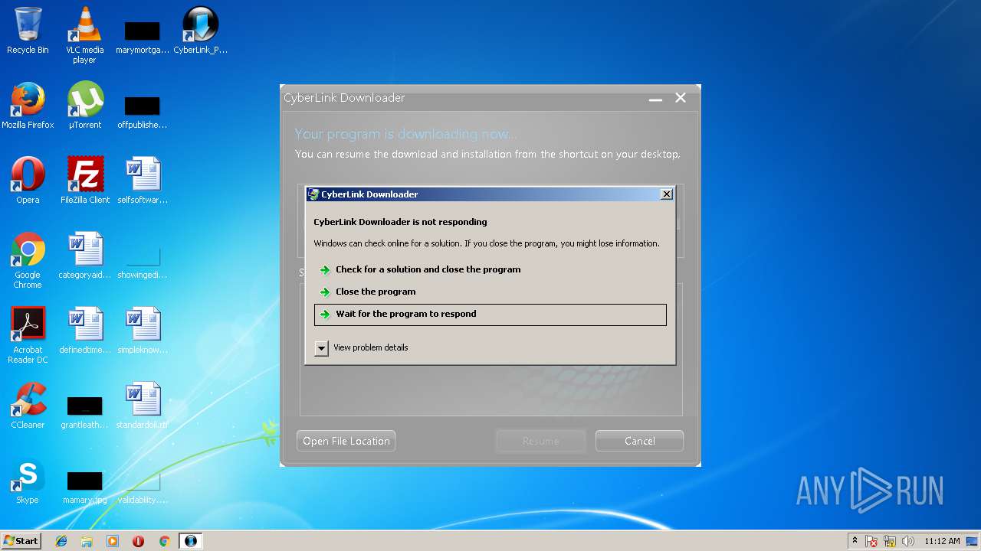Viewport: 981px width, 551px height.
Task: Click Cancel in CyberLink Downloader
Action: coord(639,441)
